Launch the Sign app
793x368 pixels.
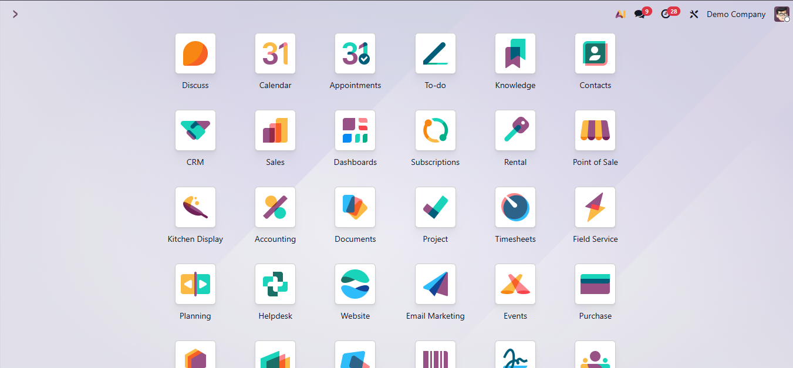(515, 355)
